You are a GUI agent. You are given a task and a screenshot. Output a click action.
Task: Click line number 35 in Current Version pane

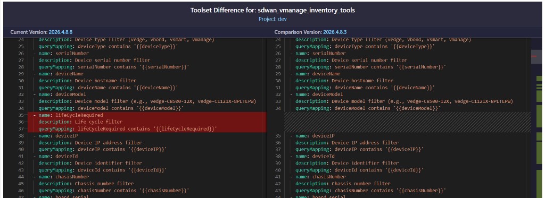(x=21, y=115)
